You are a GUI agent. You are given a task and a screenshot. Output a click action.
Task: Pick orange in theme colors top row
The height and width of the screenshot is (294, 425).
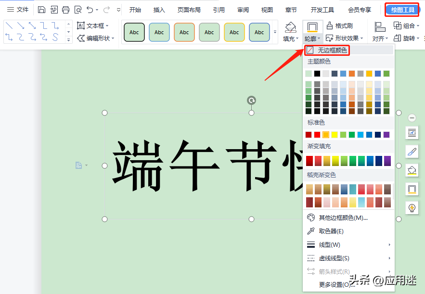(352, 74)
